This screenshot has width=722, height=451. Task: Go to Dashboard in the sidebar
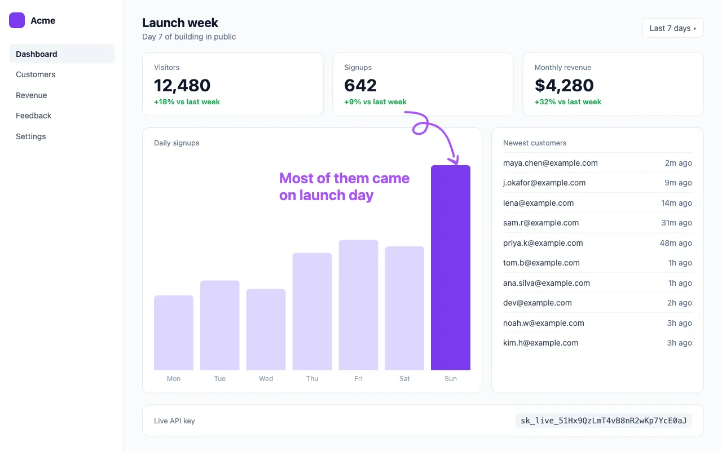[x=61, y=54]
